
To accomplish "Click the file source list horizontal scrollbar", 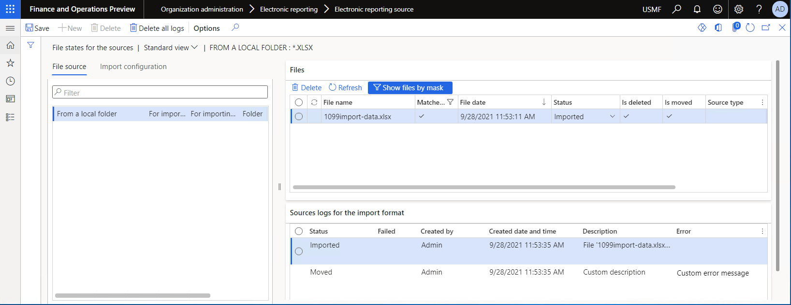I will click(132, 295).
